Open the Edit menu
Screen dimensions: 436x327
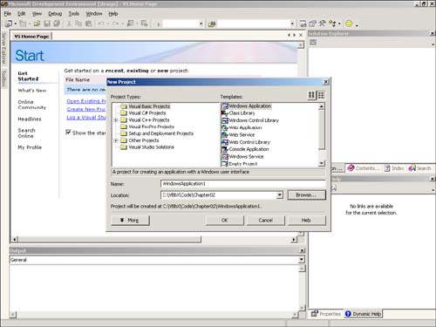[x=21, y=14]
